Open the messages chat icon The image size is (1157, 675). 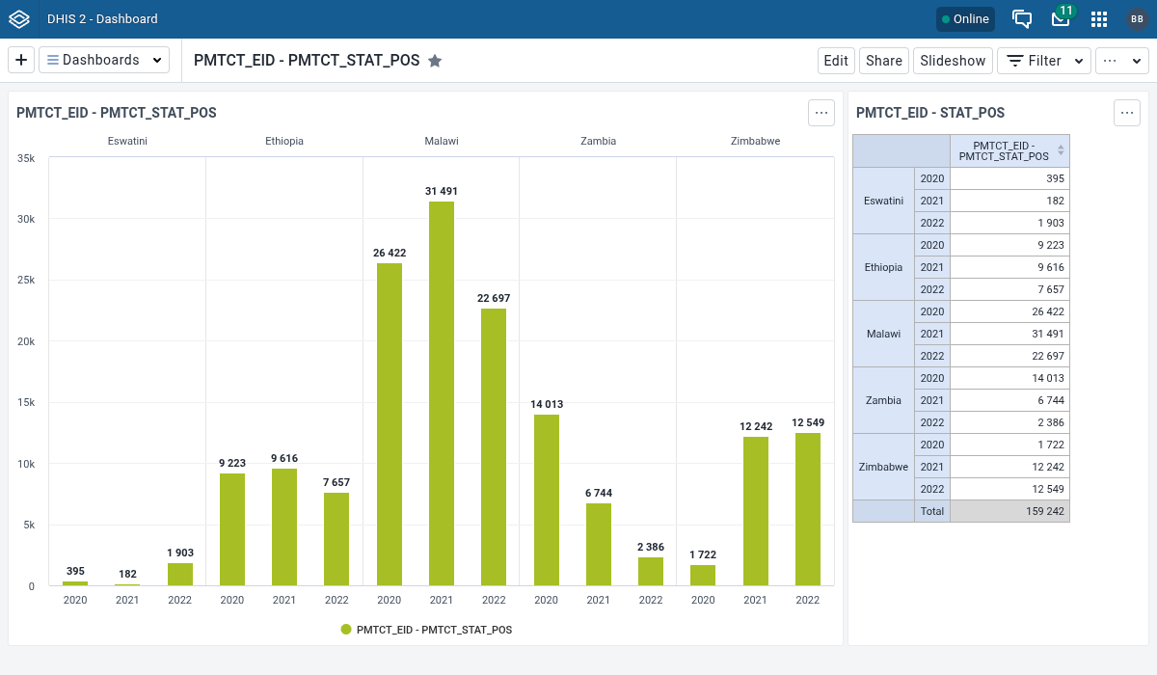[1022, 19]
